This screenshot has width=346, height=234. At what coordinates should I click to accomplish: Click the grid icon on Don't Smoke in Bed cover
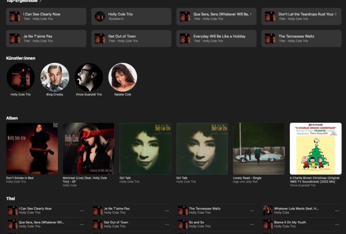[x=55, y=125]
